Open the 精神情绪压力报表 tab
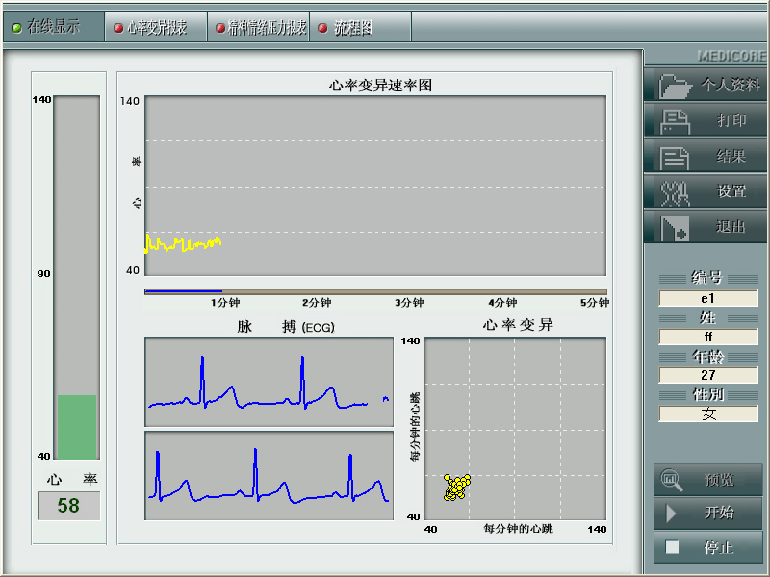 coord(260,28)
